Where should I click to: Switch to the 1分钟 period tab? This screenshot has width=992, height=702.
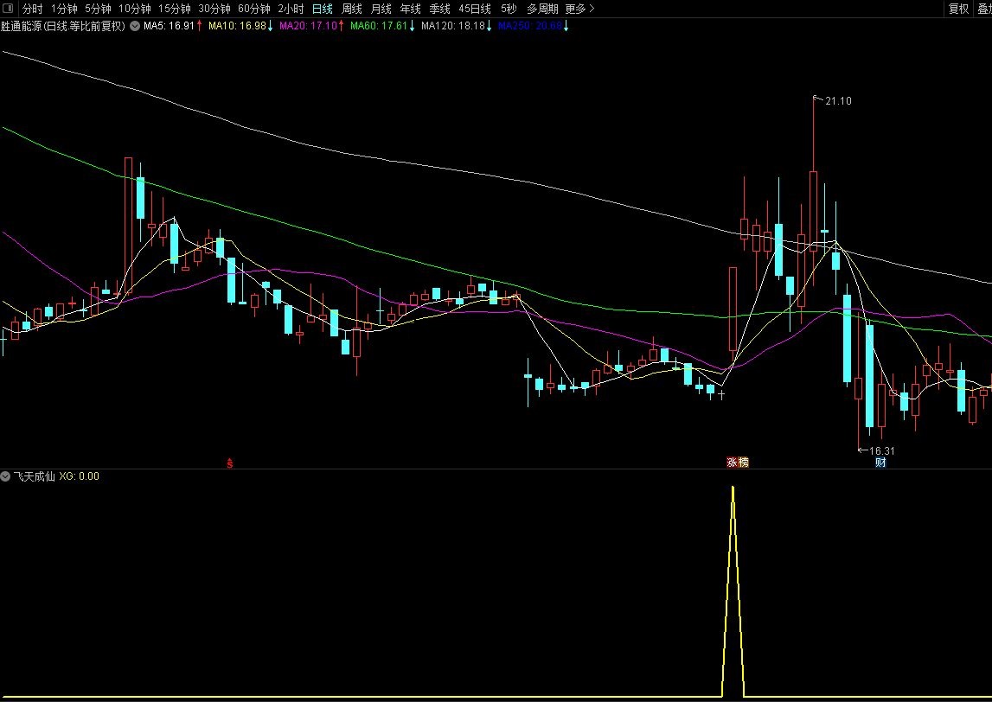(x=64, y=9)
